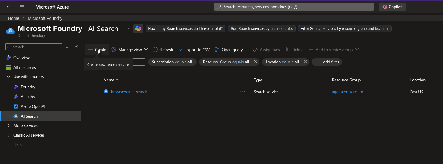Check the busycaesar-ai-search row checkbox
The height and width of the screenshot is (164, 443).
point(93,92)
